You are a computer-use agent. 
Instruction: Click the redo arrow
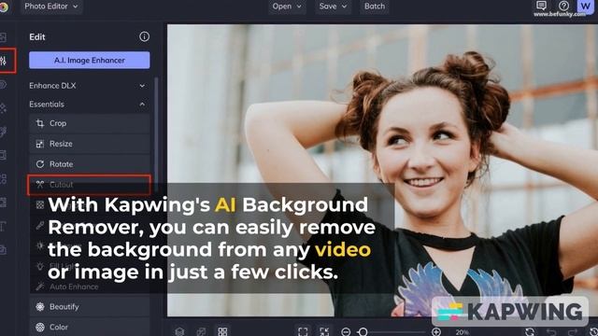click(x=573, y=332)
